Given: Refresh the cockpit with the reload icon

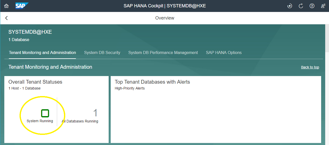Looking at the screenshot, I should pyautogui.click(x=301, y=6).
